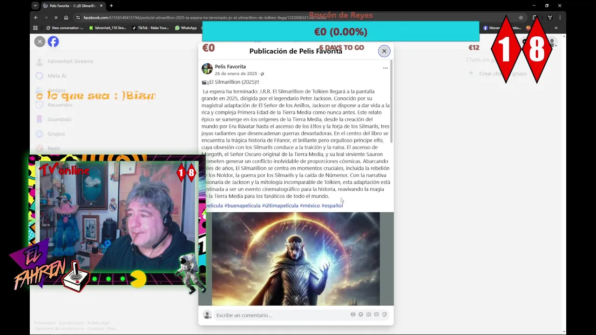Open the Condiciones footer link
Image resolution: width=596 pixels, height=335 pixels.
[71, 323]
